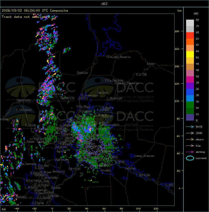The width and height of the screenshot is (209, 212).
Task: Click the 'dBZ' heading above the legend
Action: [196, 14]
